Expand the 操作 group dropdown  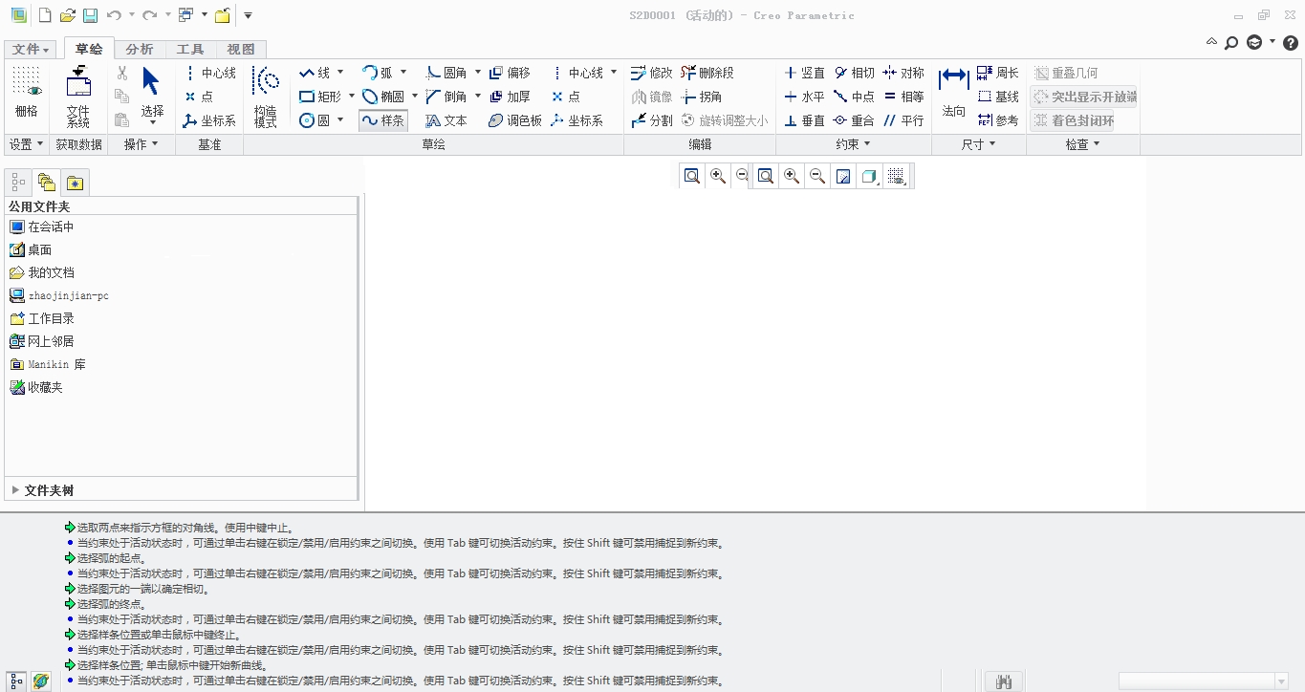[141, 144]
